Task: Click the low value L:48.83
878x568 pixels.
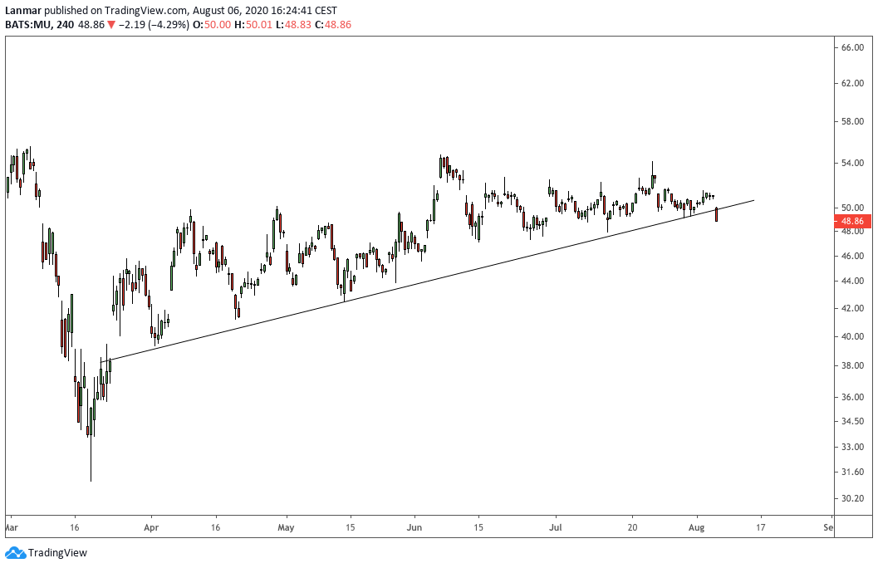Action: click(293, 25)
